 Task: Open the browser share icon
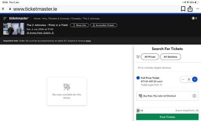(190, 9)
